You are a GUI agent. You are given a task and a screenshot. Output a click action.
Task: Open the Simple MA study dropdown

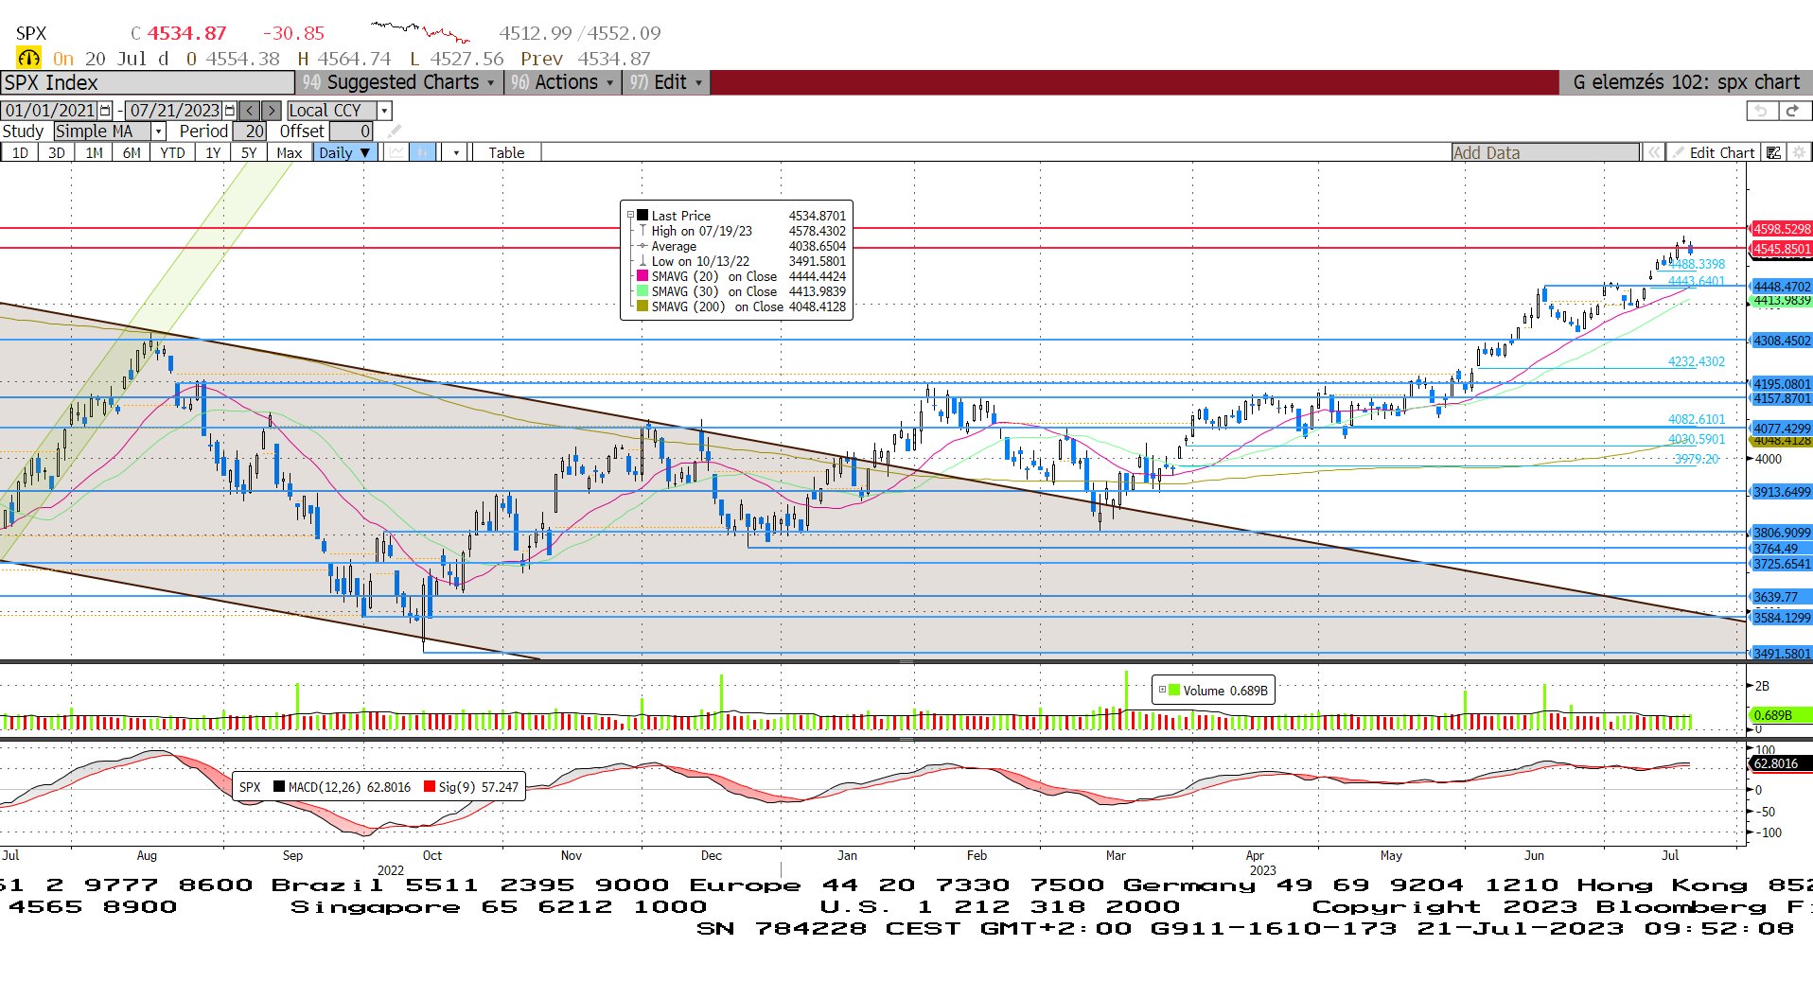[x=159, y=131]
